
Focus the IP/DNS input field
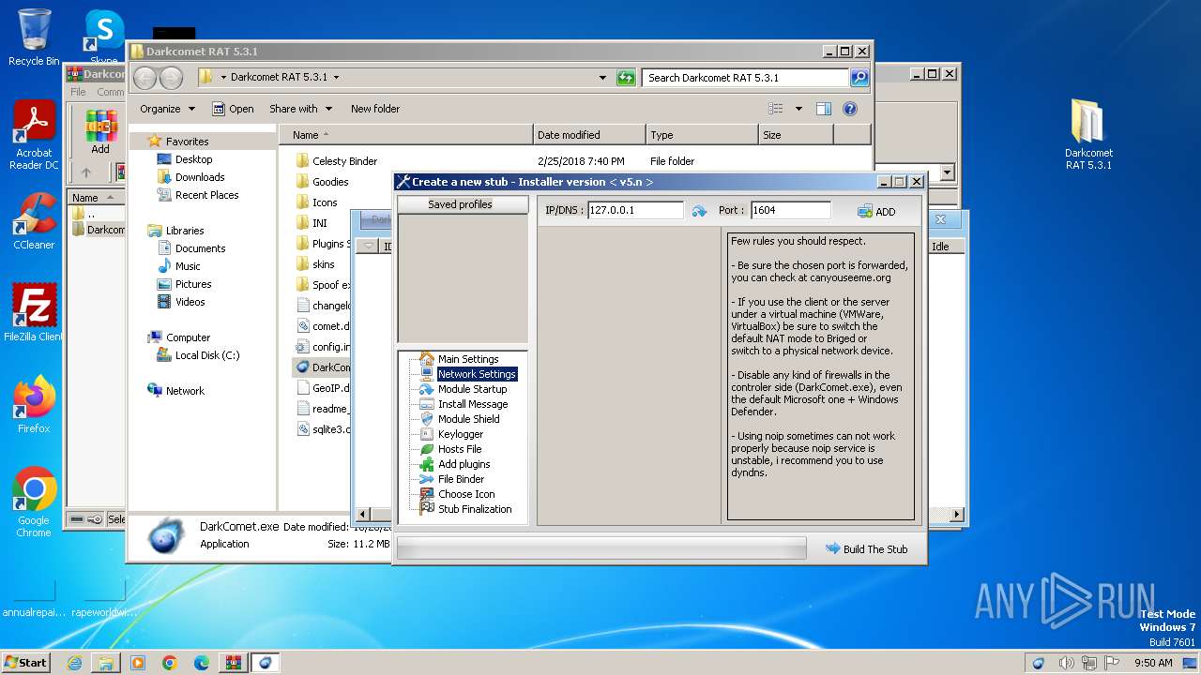[x=635, y=211]
